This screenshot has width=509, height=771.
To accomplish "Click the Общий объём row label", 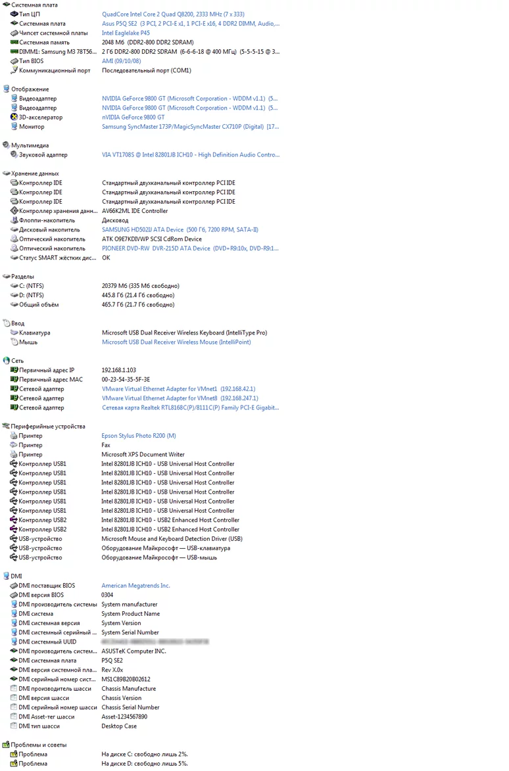I will [x=39, y=304].
